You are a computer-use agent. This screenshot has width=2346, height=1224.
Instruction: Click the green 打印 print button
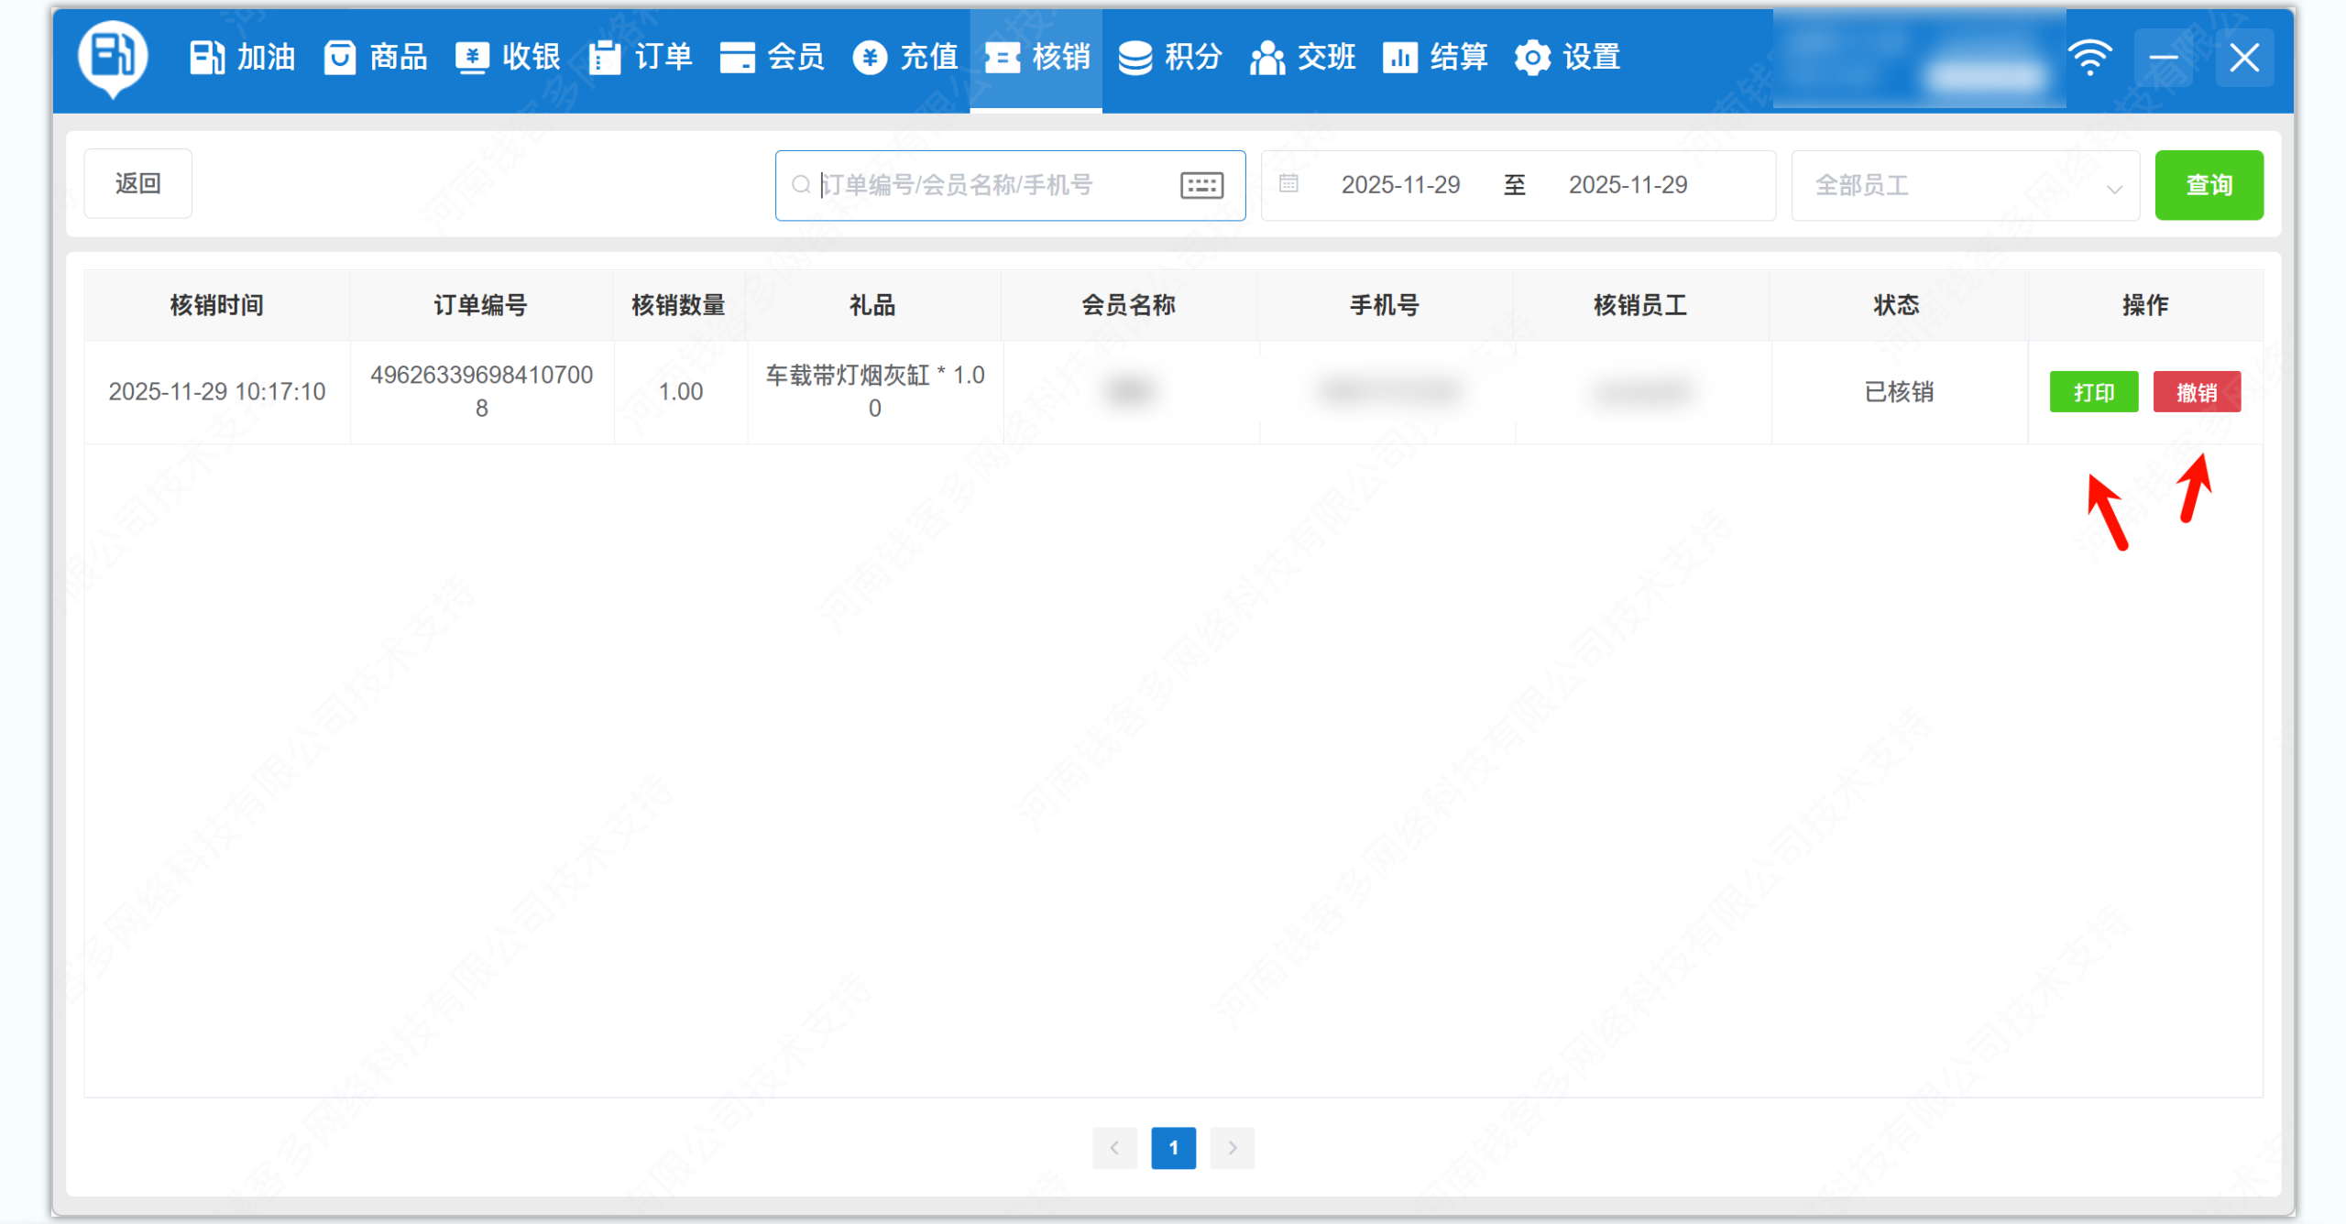pyautogui.click(x=2093, y=392)
